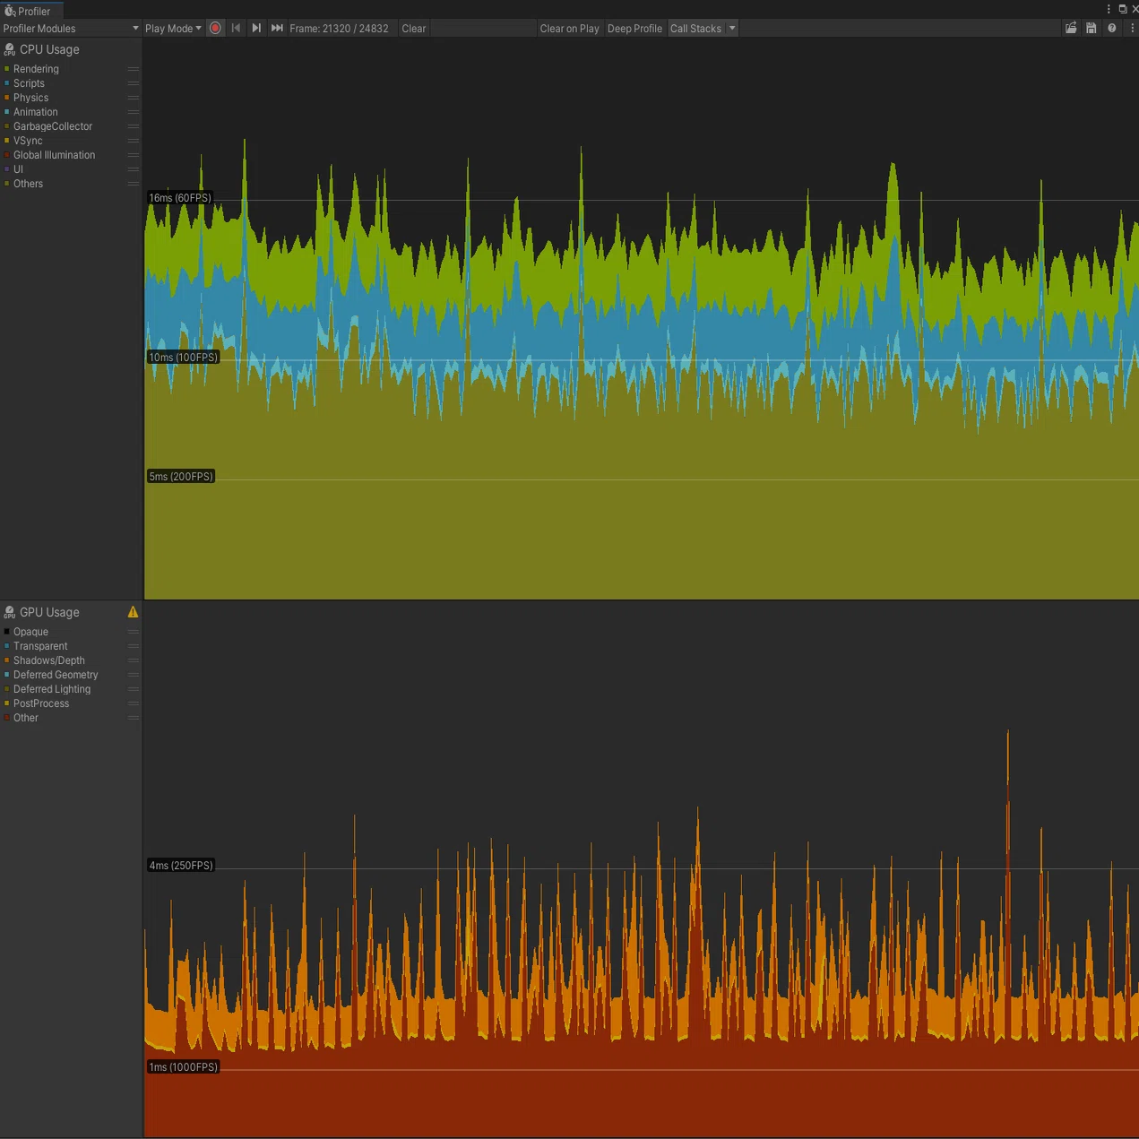Toggle the Shadows/Depth category in GPU Usage
This screenshot has height=1139, width=1139.
[x=48, y=660]
